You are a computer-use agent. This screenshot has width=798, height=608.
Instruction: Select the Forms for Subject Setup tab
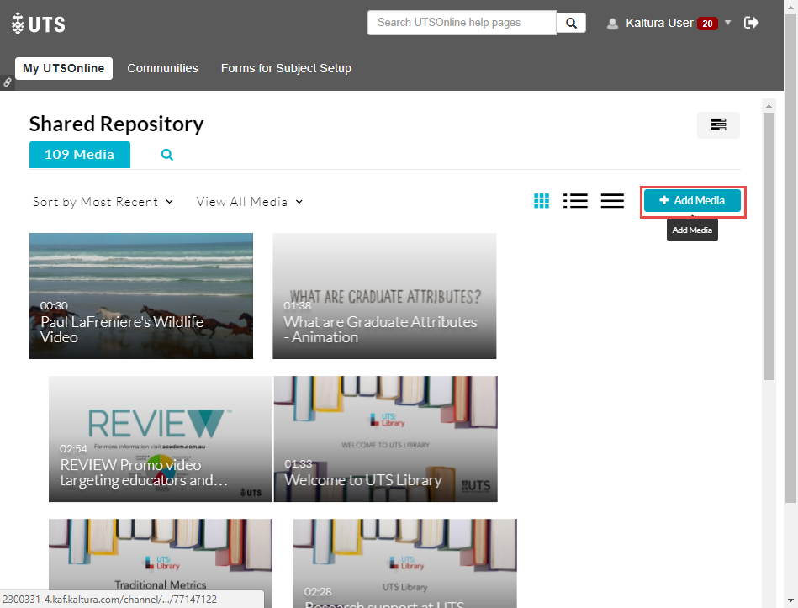[x=286, y=68]
